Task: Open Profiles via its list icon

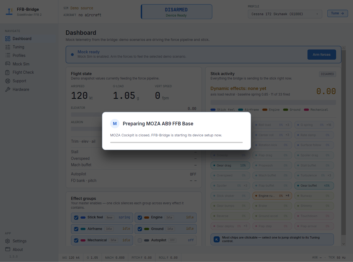Action: [x=8, y=55]
